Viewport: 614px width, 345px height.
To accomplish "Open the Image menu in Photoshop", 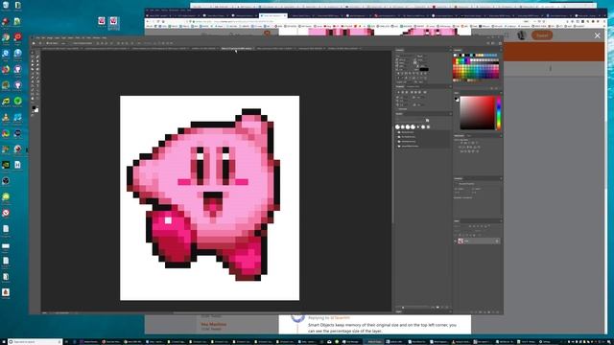I will [x=50, y=38].
